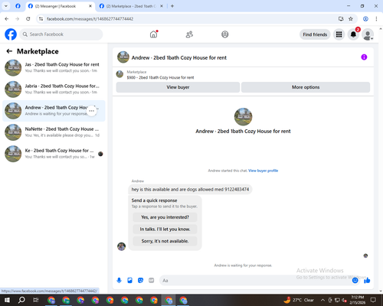
Task: Open the Chrome three-dot menu
Action: click(376, 19)
